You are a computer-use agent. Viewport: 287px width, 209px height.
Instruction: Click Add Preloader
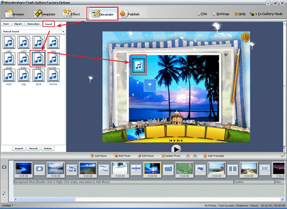pyautogui.click(x=214, y=156)
